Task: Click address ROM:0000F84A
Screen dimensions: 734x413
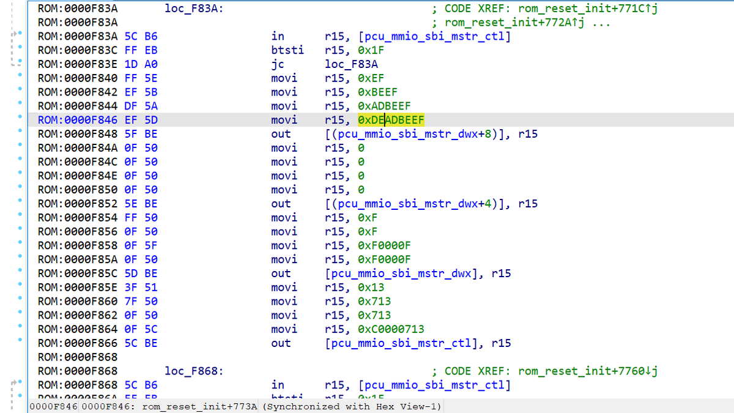Action: pos(78,148)
